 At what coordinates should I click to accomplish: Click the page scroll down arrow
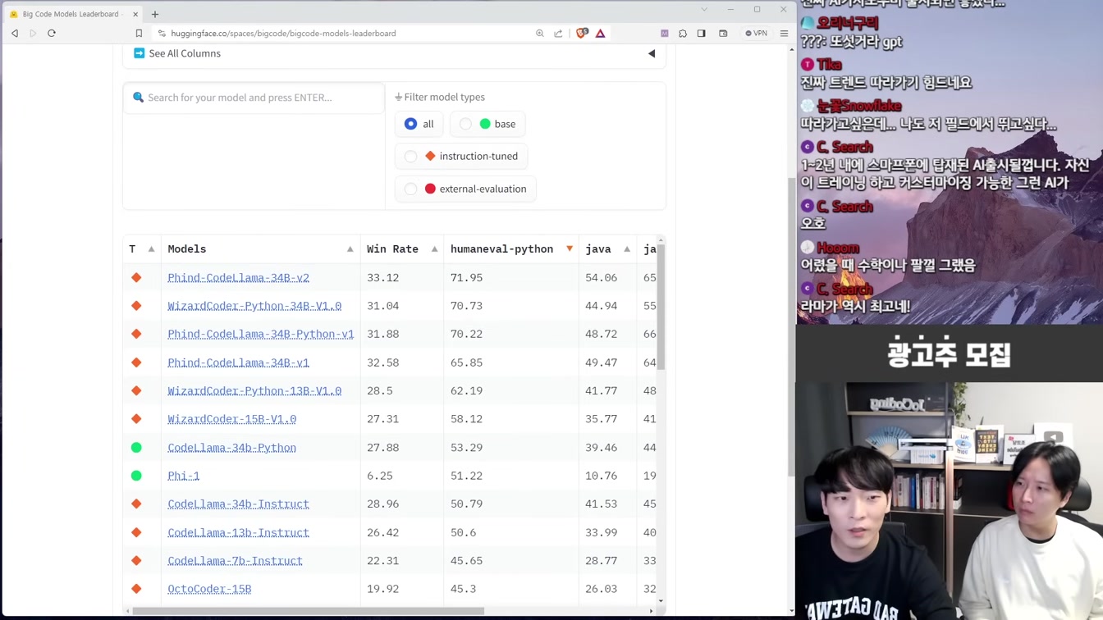pos(791,611)
